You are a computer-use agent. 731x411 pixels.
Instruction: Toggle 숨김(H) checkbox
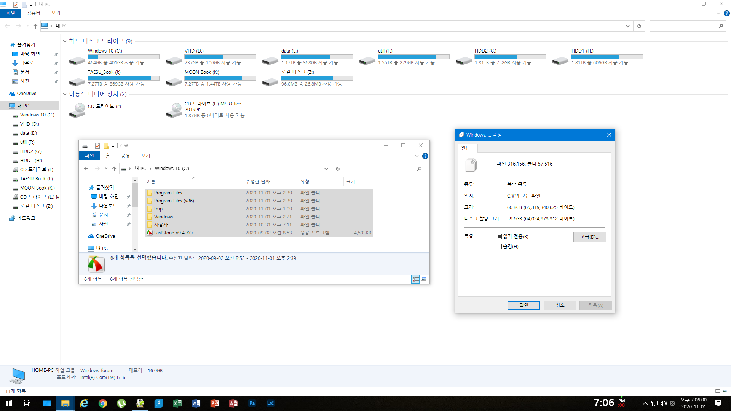click(499, 246)
